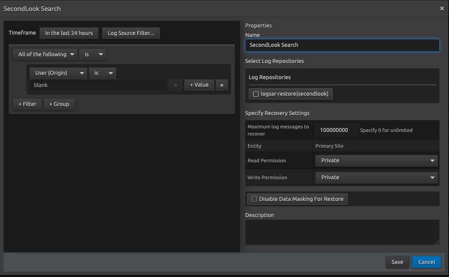The height and width of the screenshot is (277, 449).
Task: Click into the Name text field
Action: pos(342,45)
